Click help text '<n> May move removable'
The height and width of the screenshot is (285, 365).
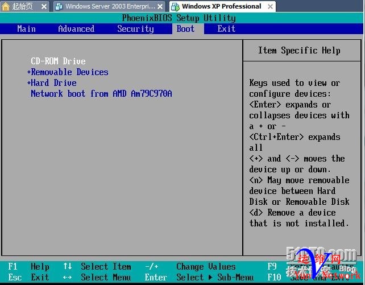tap(300, 180)
